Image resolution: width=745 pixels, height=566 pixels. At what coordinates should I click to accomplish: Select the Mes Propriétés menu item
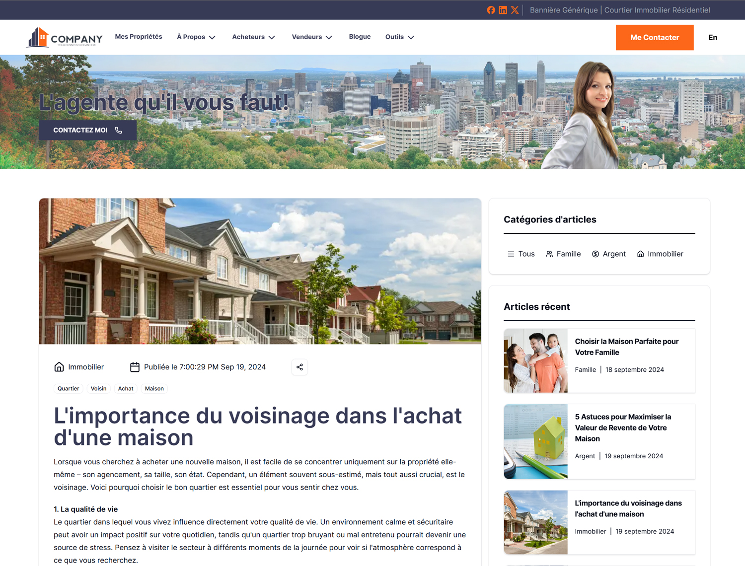(x=139, y=36)
